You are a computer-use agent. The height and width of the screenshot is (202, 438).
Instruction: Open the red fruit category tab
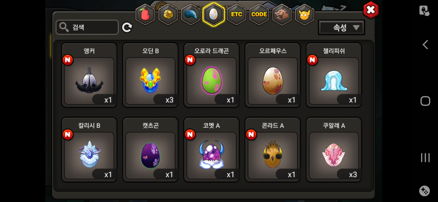[145, 15]
